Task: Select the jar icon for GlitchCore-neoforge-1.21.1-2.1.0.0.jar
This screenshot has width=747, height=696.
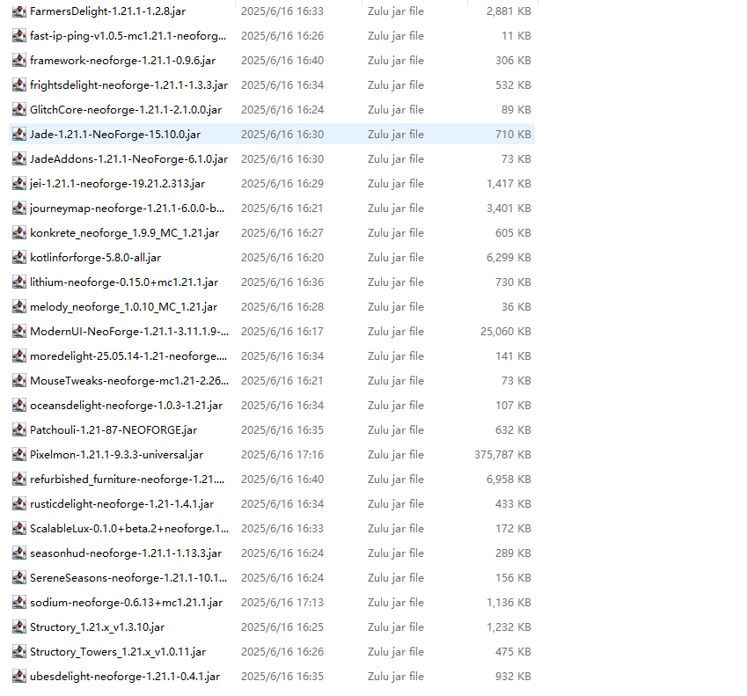Action: (18, 110)
